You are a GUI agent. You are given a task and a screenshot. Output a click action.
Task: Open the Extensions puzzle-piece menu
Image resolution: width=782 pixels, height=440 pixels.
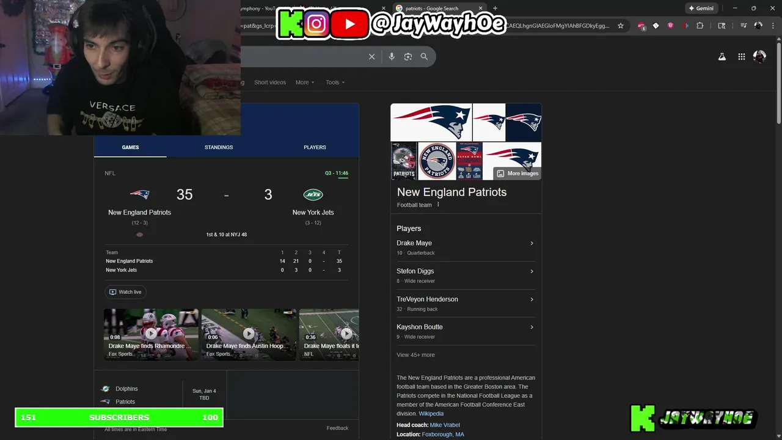pyautogui.click(x=700, y=26)
